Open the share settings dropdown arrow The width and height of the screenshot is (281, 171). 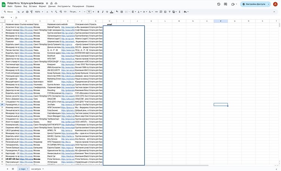pos(269,4)
